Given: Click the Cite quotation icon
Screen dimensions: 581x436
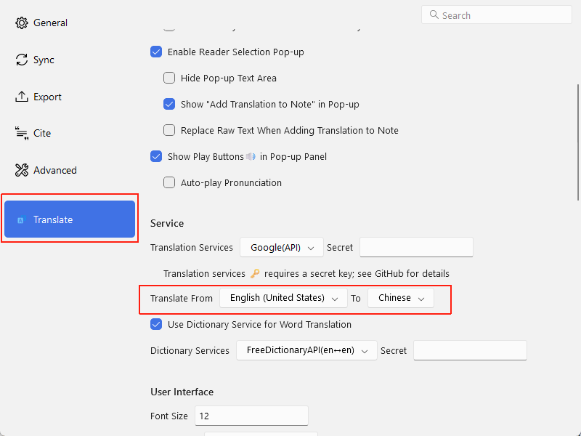Looking at the screenshot, I should (x=22, y=134).
